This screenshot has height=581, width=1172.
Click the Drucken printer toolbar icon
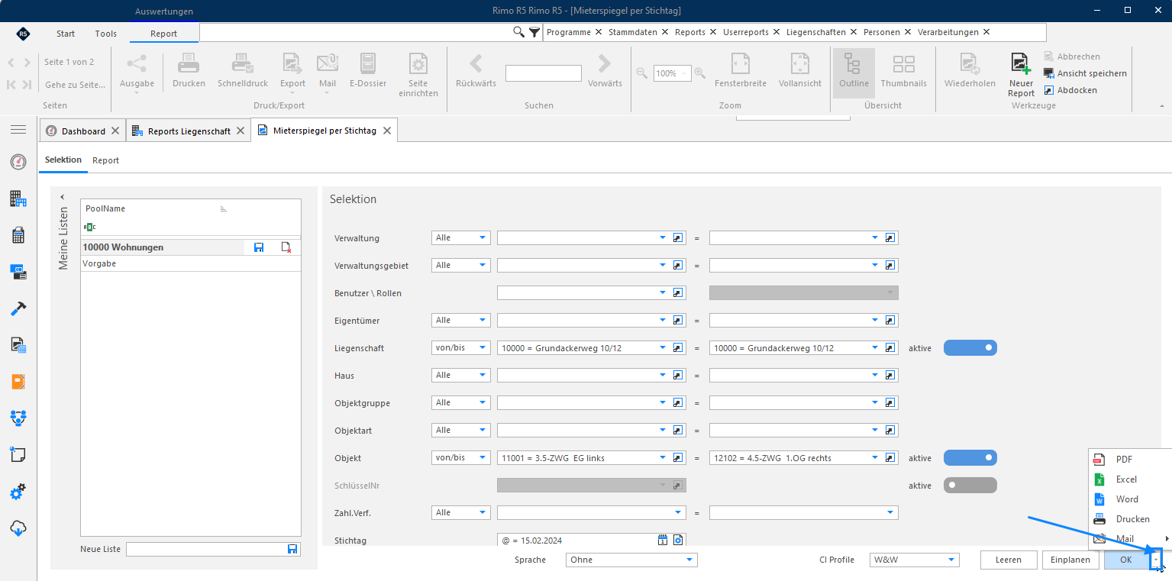coord(189,64)
